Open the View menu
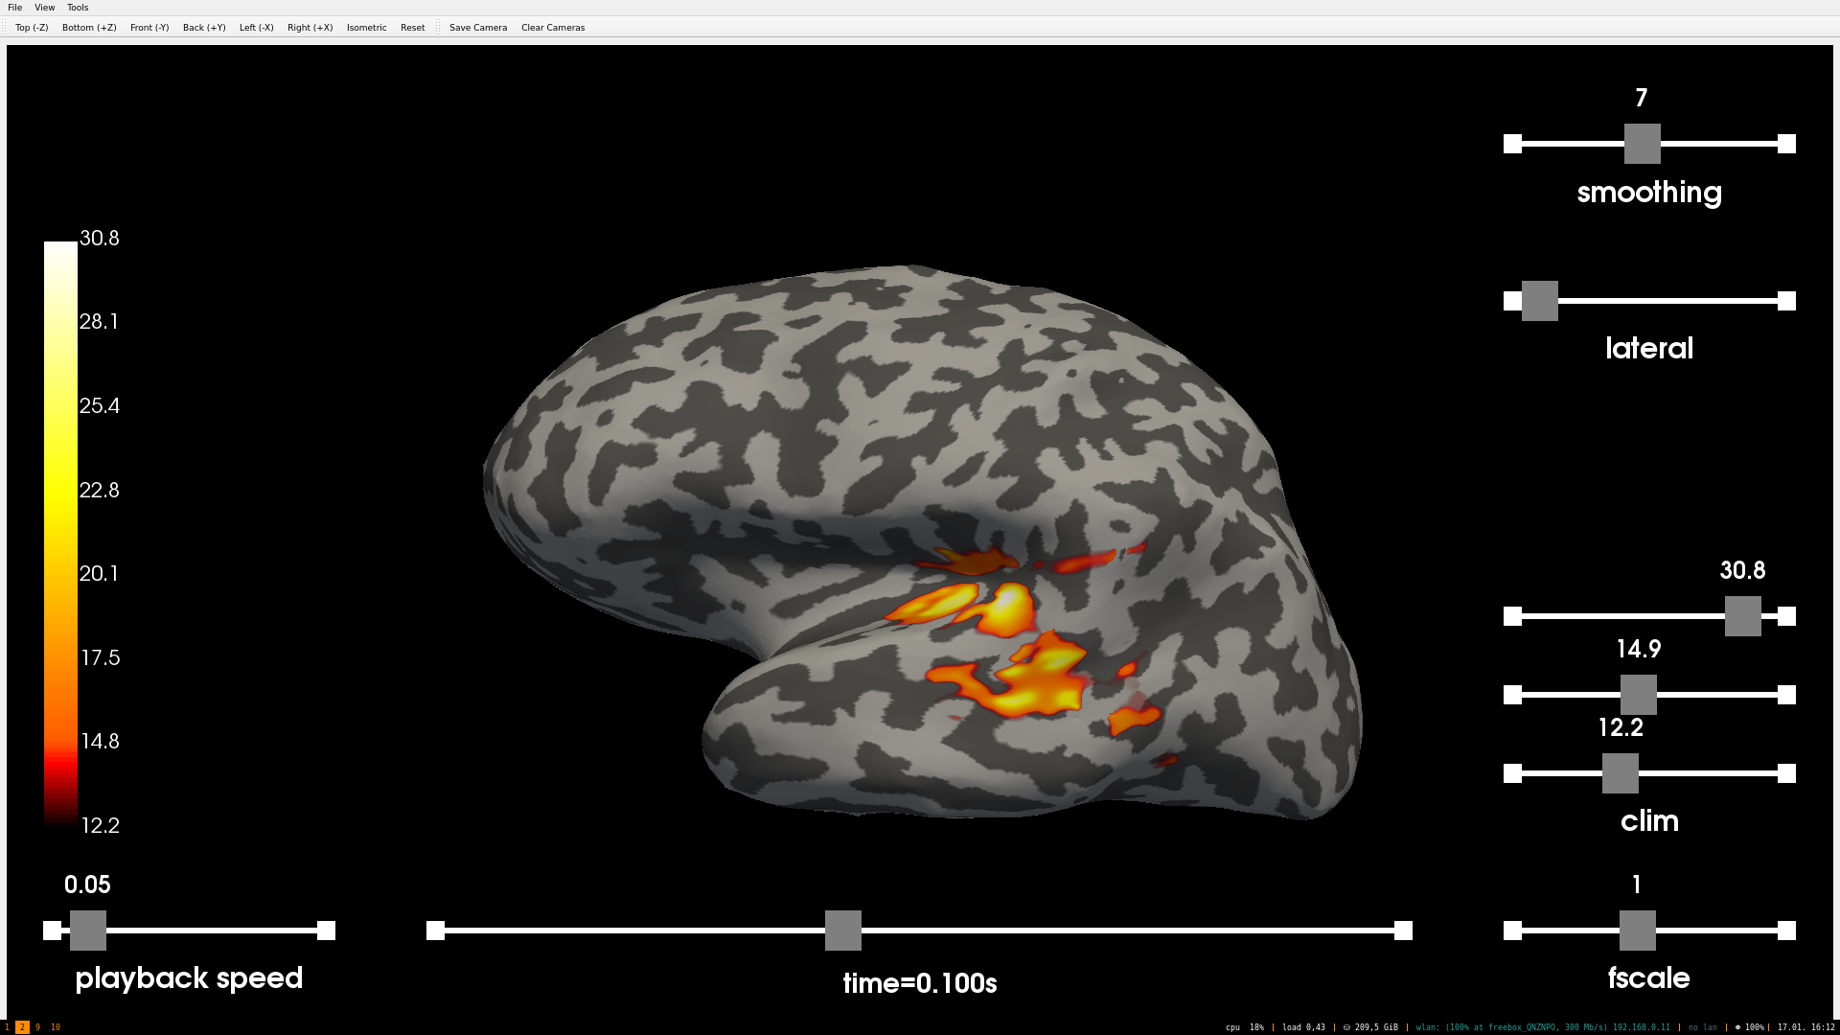 [44, 8]
